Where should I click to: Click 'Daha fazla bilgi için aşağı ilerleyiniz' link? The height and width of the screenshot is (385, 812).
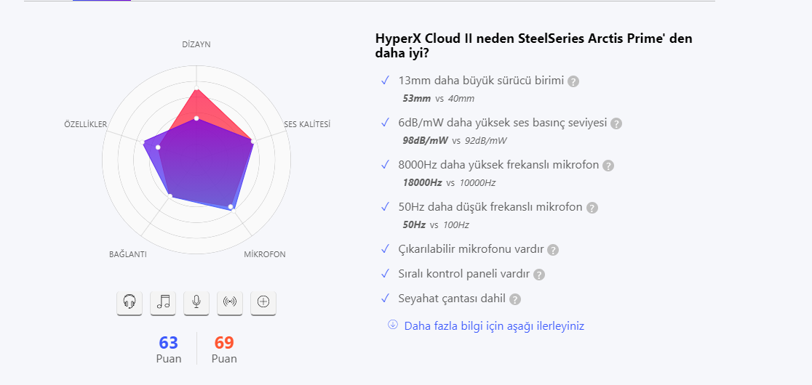(494, 326)
